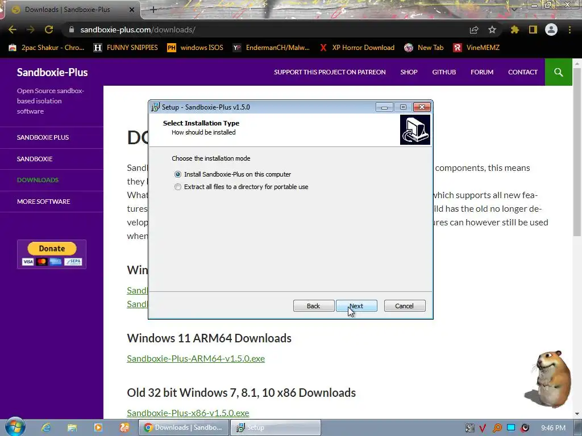Minimize the Sandboxie-Plus setup window
The image size is (582, 436).
384,107
